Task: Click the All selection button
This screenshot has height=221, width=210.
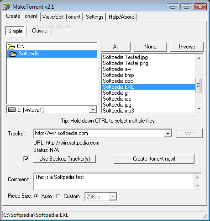Action: pyautogui.click(x=116, y=47)
